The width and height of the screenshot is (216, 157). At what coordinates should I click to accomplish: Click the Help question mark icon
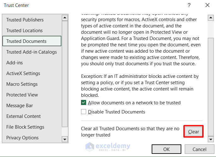pyautogui.click(x=189, y=5)
